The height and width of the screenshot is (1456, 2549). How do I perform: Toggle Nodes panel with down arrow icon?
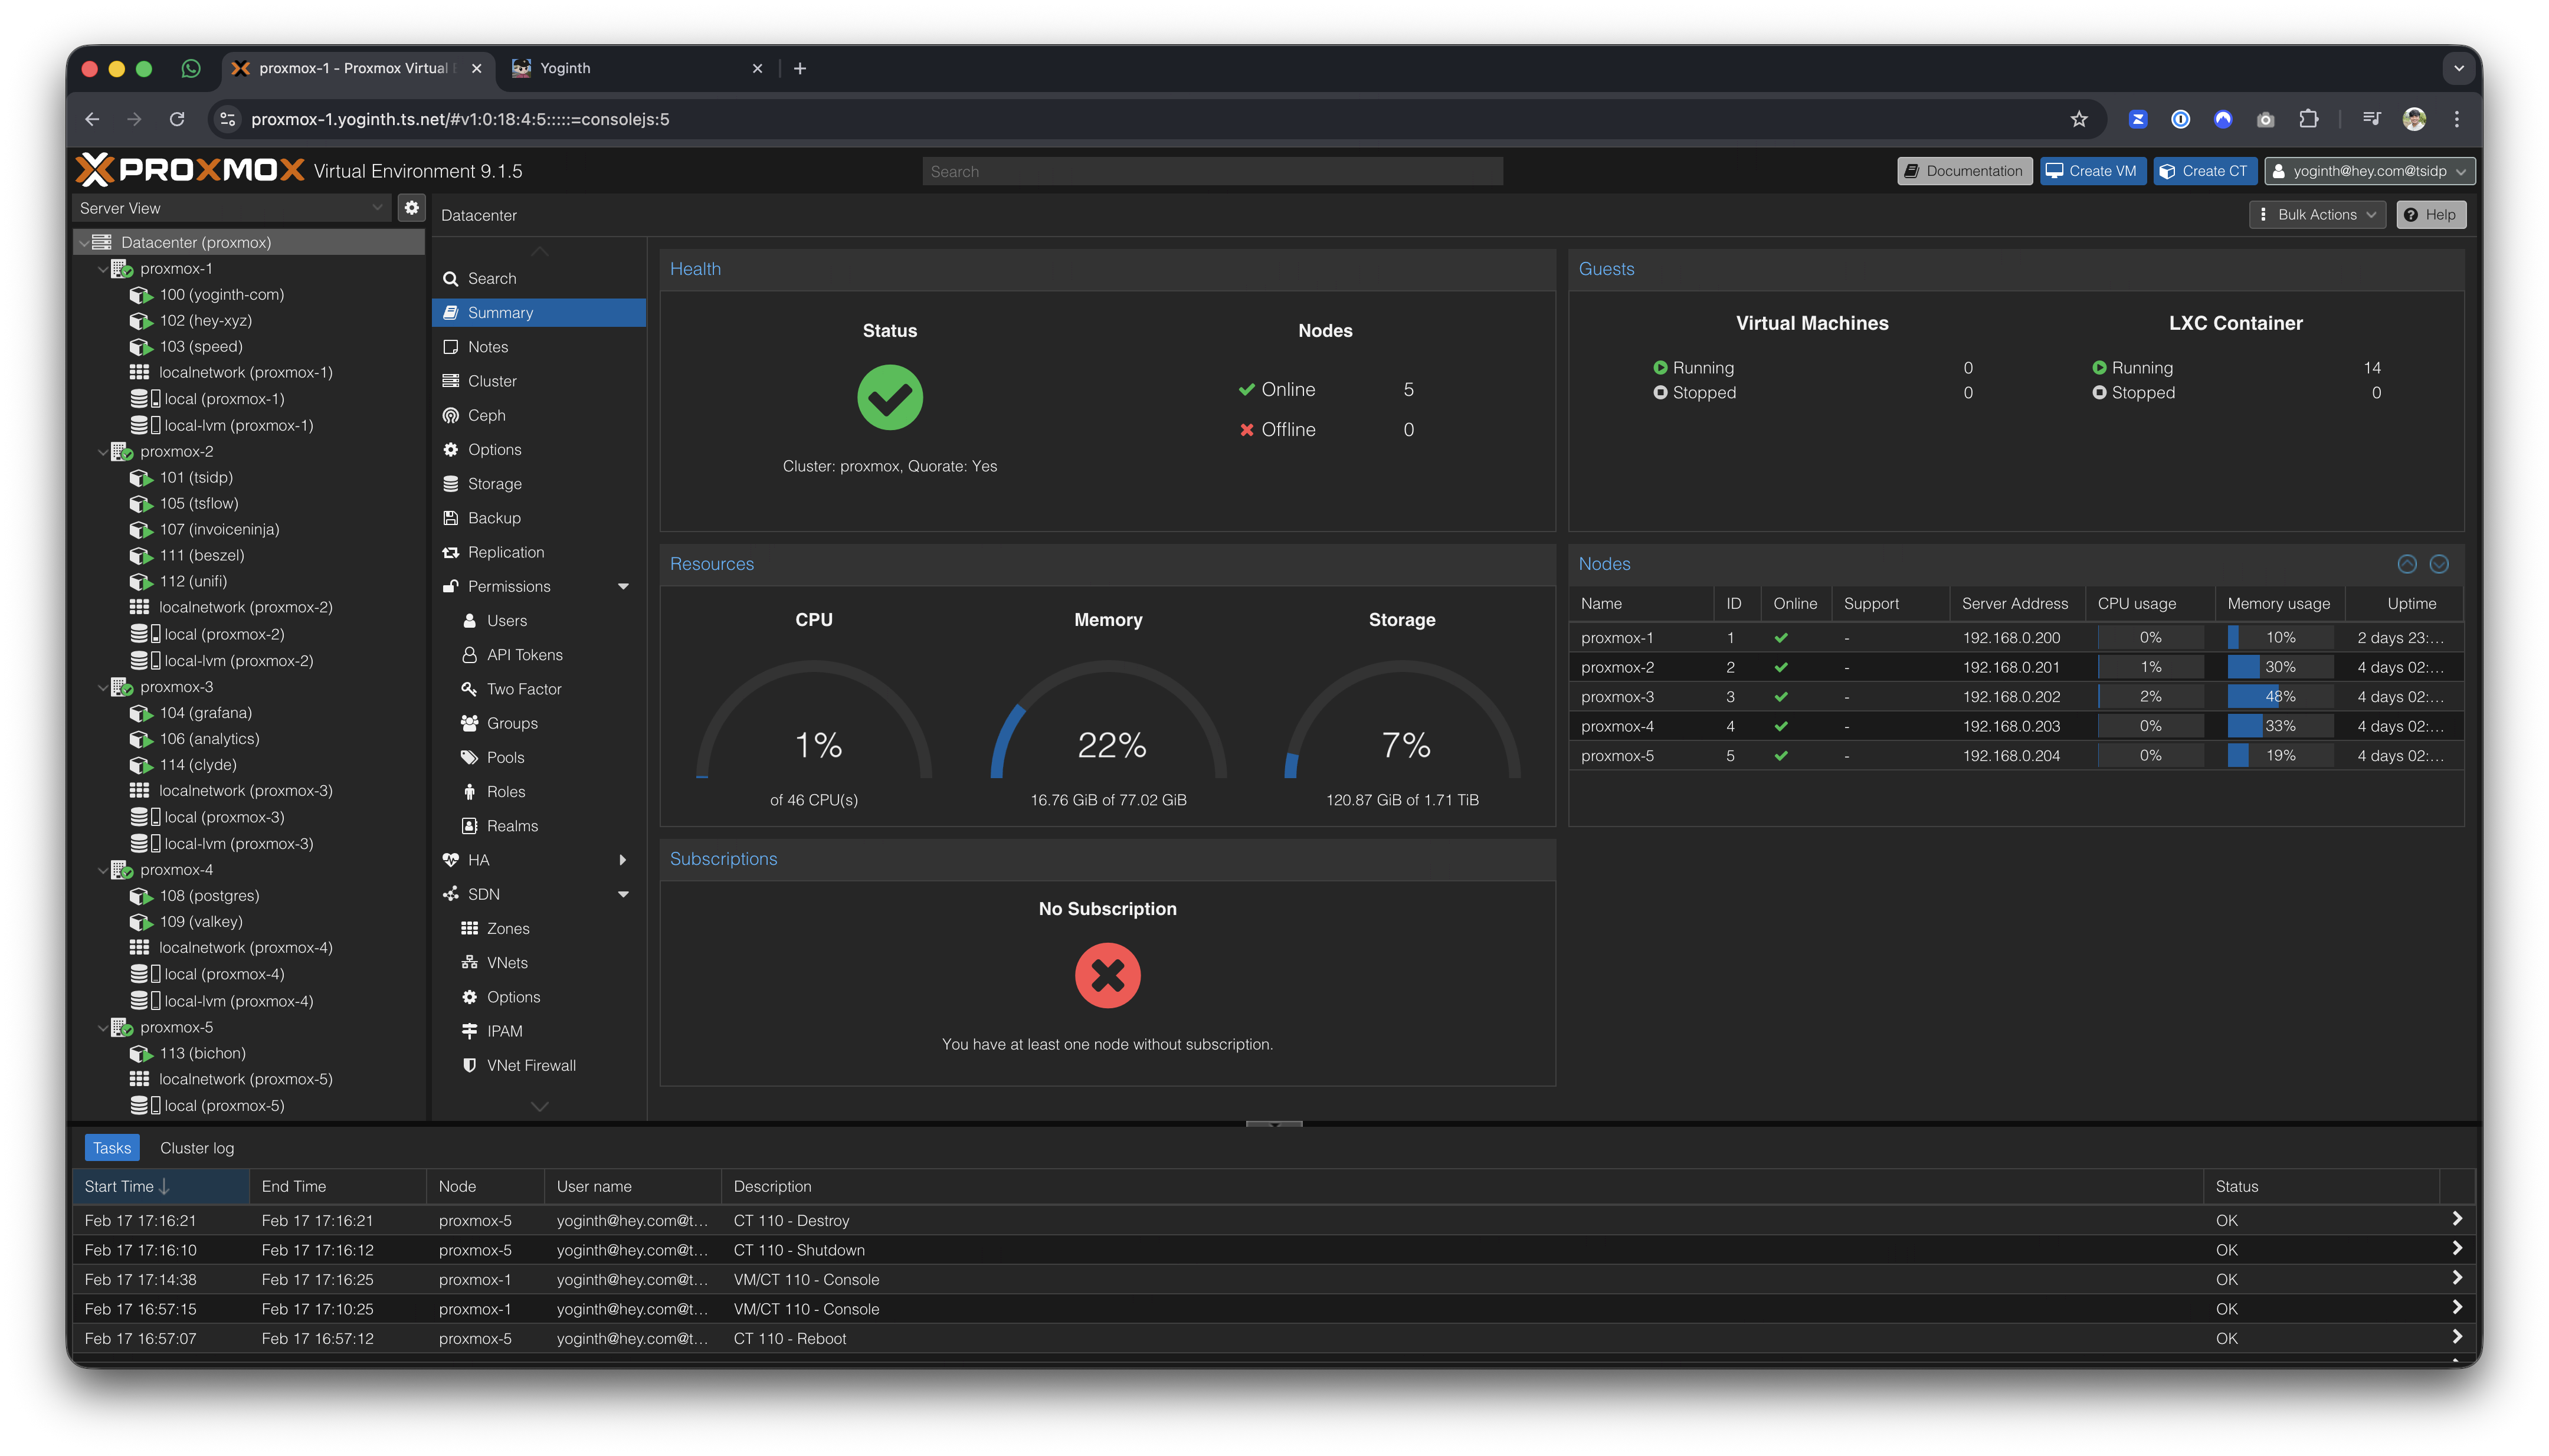tap(2439, 564)
